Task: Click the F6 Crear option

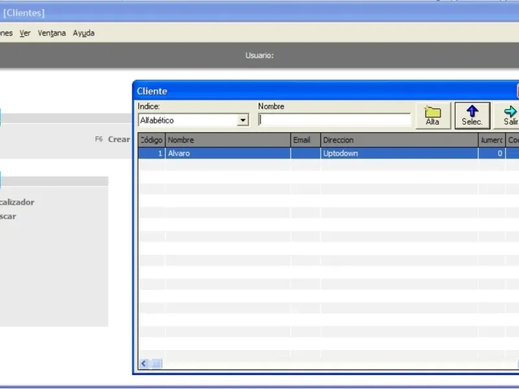Action: (x=112, y=139)
